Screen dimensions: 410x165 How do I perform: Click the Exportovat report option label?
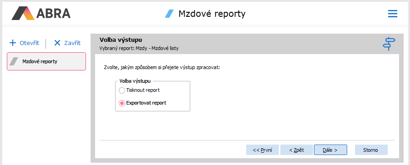coord(146,103)
